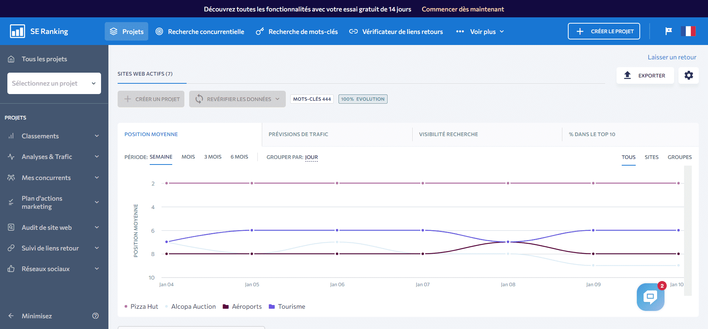Click the help question mark icon

96,316
